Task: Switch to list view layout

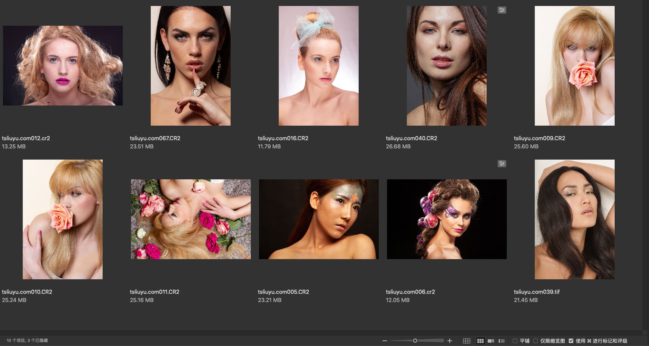Action: point(502,341)
